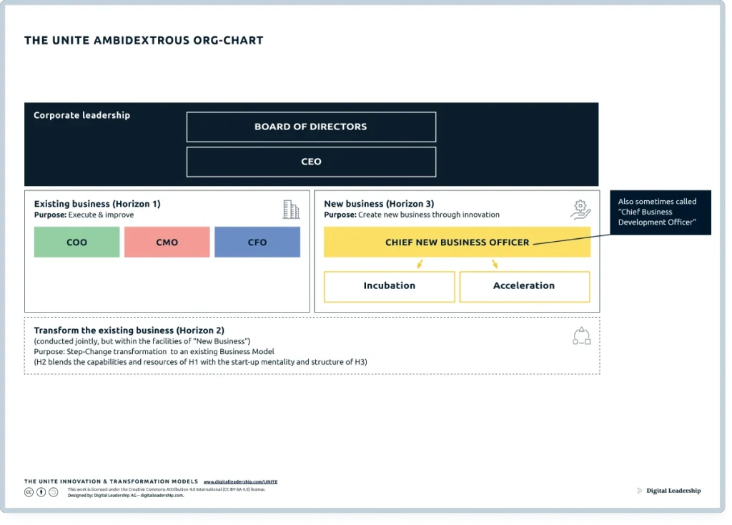The image size is (732, 525).
Task: Click the right yellow arrow toward Acceleration
Action: click(x=495, y=265)
